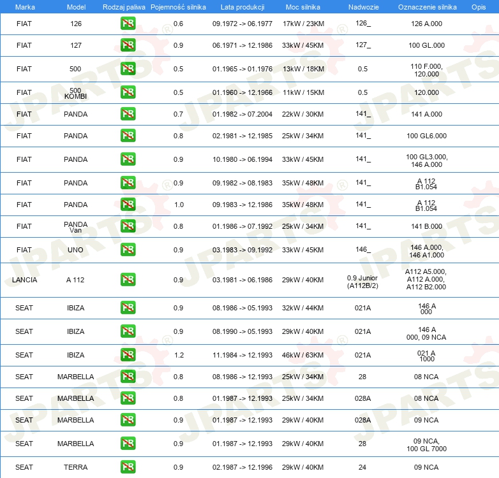Click the fuel icon in the IBIZA 32kW row
The image size is (499, 478).
pyautogui.click(x=128, y=308)
